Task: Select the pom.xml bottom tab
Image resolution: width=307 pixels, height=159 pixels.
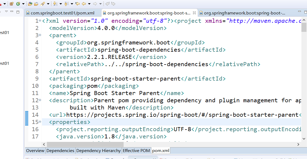Action: pos(161,150)
